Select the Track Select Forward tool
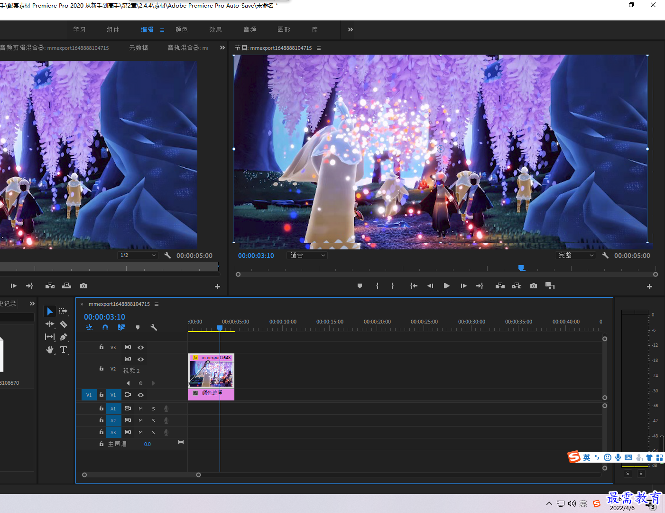This screenshot has height=513, width=665. click(x=64, y=311)
